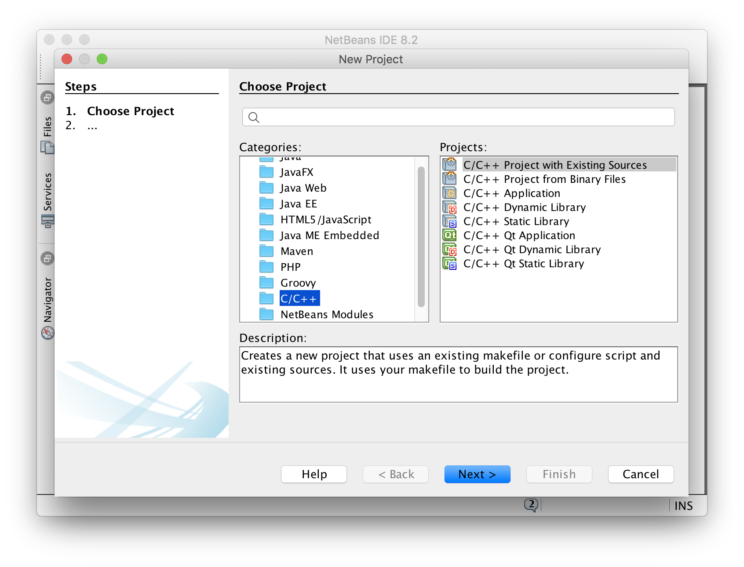Click the Services panel icon in sidebar
The width and height of the screenshot is (744, 567).
(x=47, y=221)
